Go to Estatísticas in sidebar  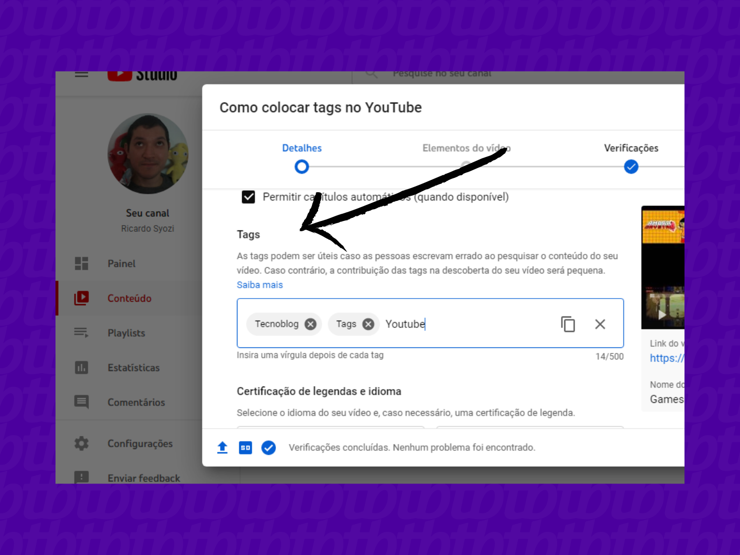pos(134,368)
